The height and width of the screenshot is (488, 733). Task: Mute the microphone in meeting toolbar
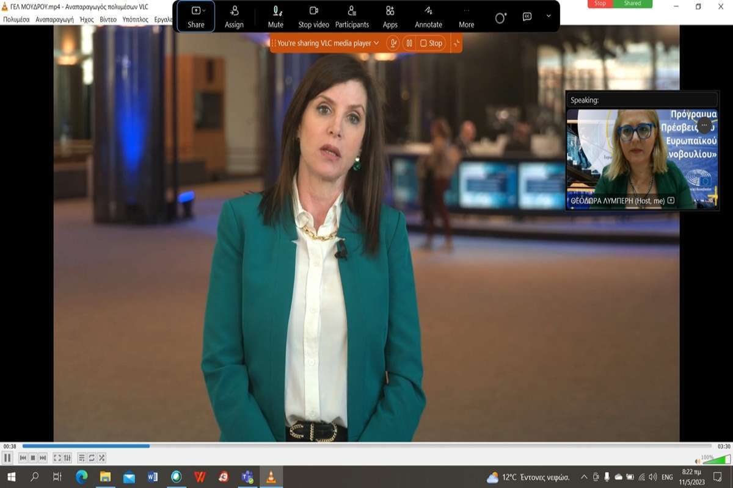275,16
